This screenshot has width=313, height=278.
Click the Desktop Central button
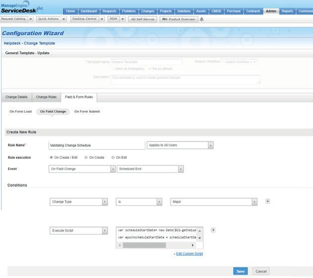[85, 19]
